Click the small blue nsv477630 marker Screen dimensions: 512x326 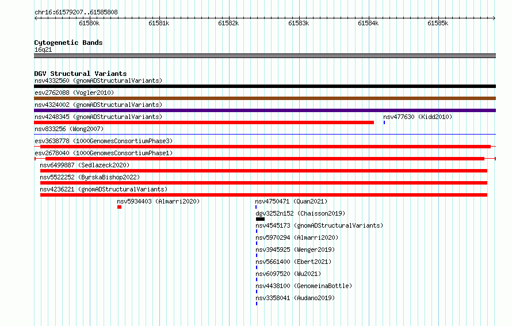pyautogui.click(x=384, y=122)
